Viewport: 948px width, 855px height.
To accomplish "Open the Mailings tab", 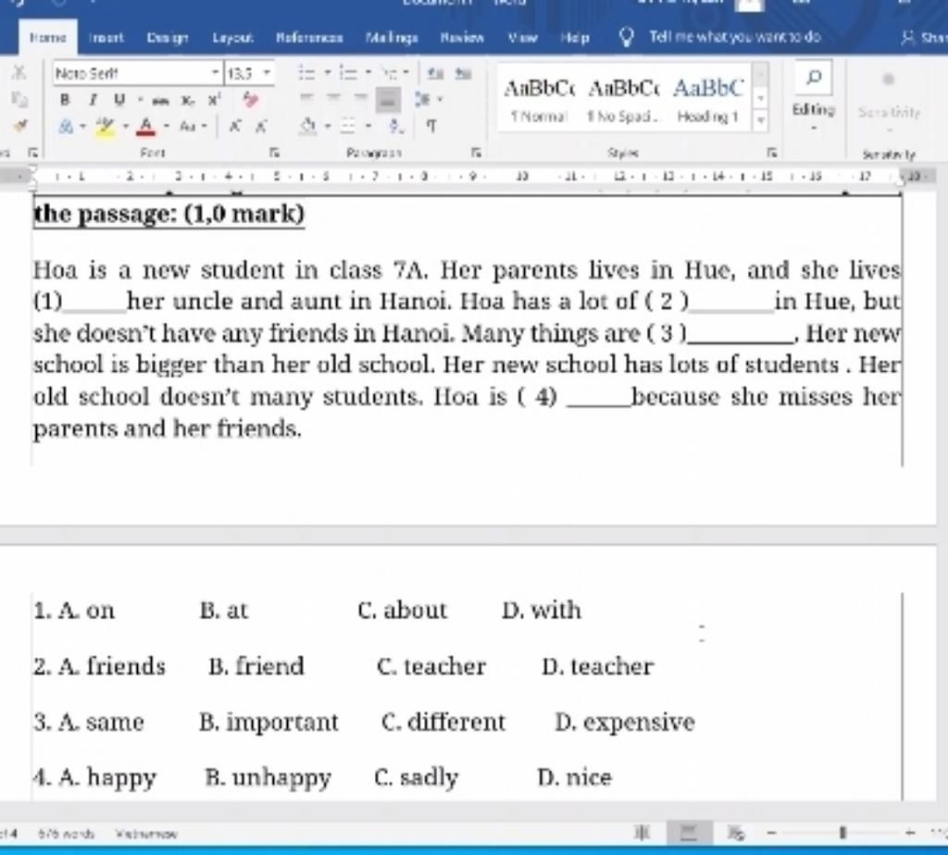I will [392, 37].
